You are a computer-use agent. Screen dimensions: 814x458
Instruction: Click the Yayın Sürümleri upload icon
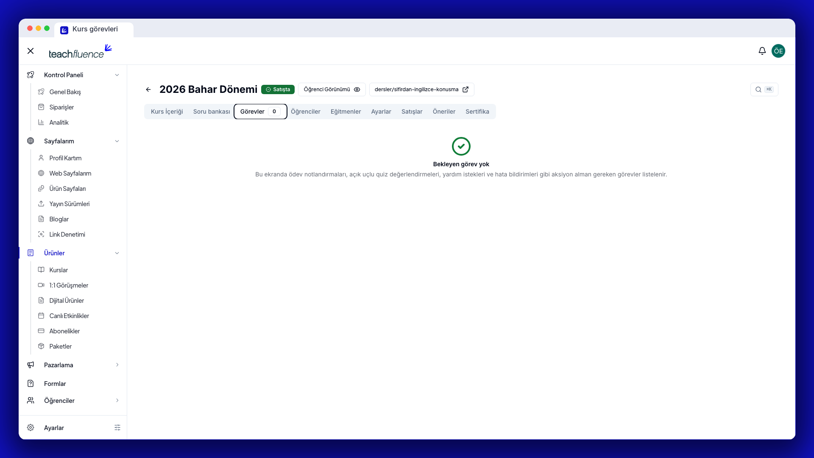[41, 204]
